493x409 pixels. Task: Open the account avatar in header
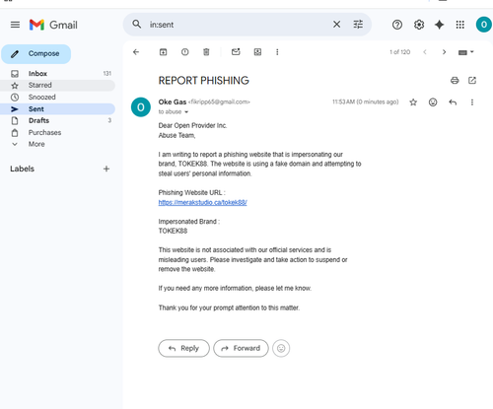[484, 25]
